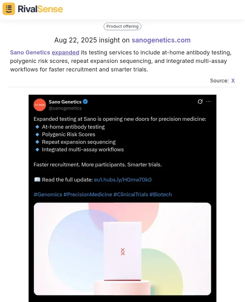Open the expanded hyperlink in the summary

click(65, 53)
